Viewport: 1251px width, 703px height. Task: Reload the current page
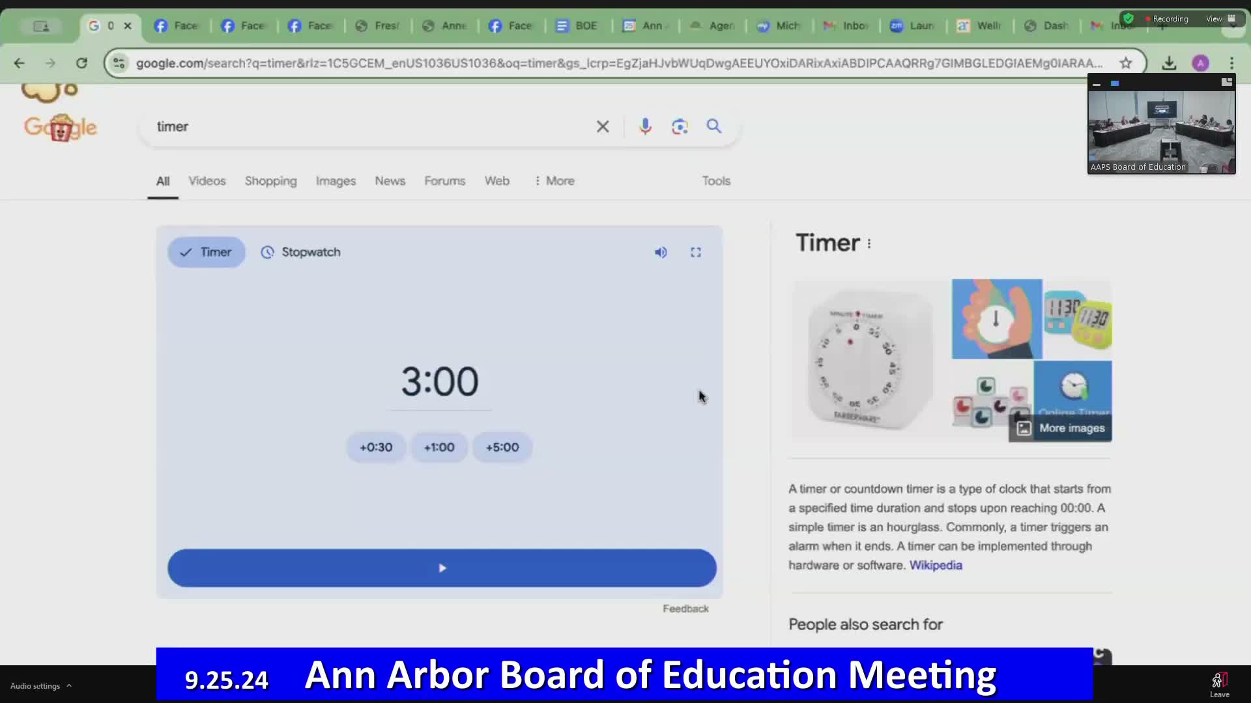pos(81,63)
